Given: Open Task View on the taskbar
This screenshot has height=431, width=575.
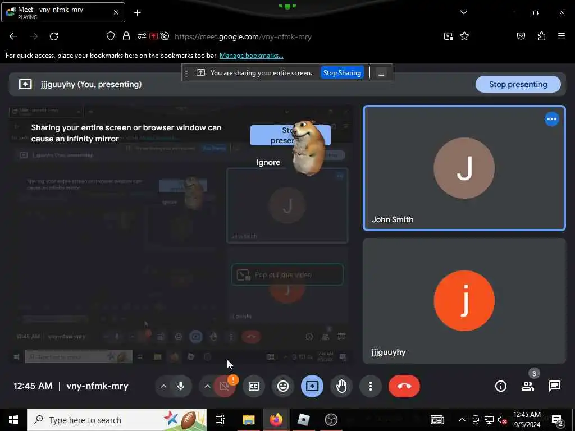Looking at the screenshot, I should (x=220, y=420).
